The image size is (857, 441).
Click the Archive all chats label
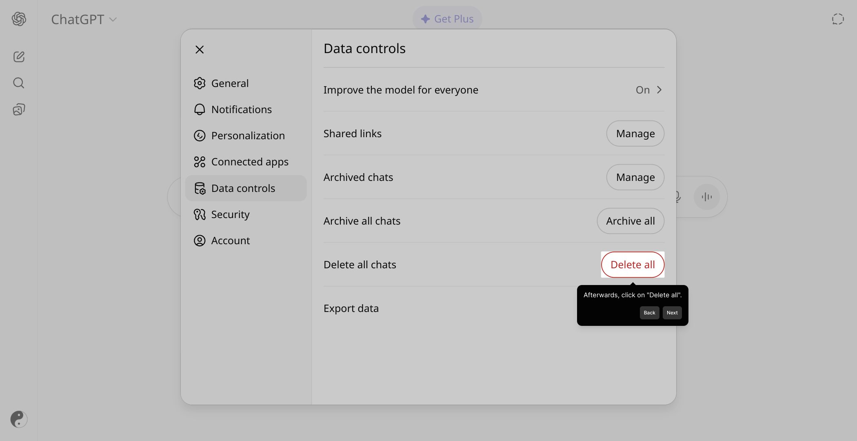click(362, 221)
